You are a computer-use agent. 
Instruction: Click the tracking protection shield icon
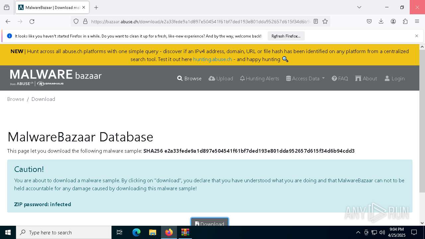[76, 21]
